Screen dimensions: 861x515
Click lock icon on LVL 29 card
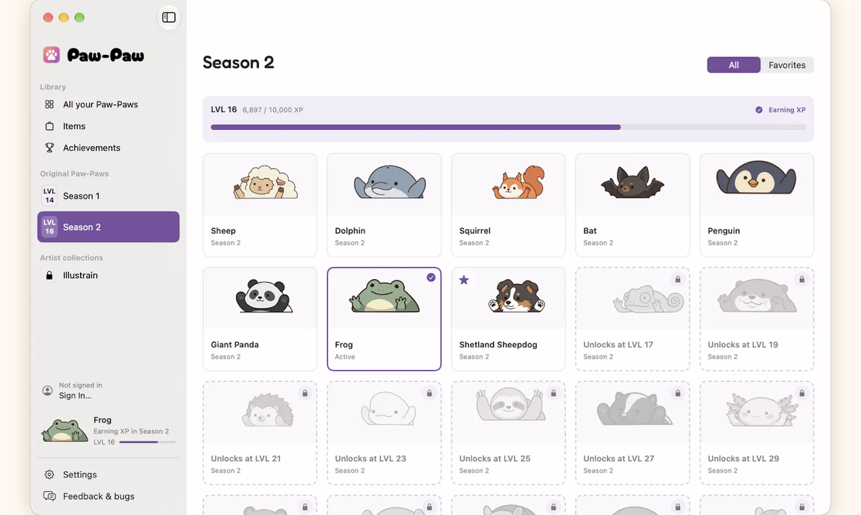[x=802, y=393]
